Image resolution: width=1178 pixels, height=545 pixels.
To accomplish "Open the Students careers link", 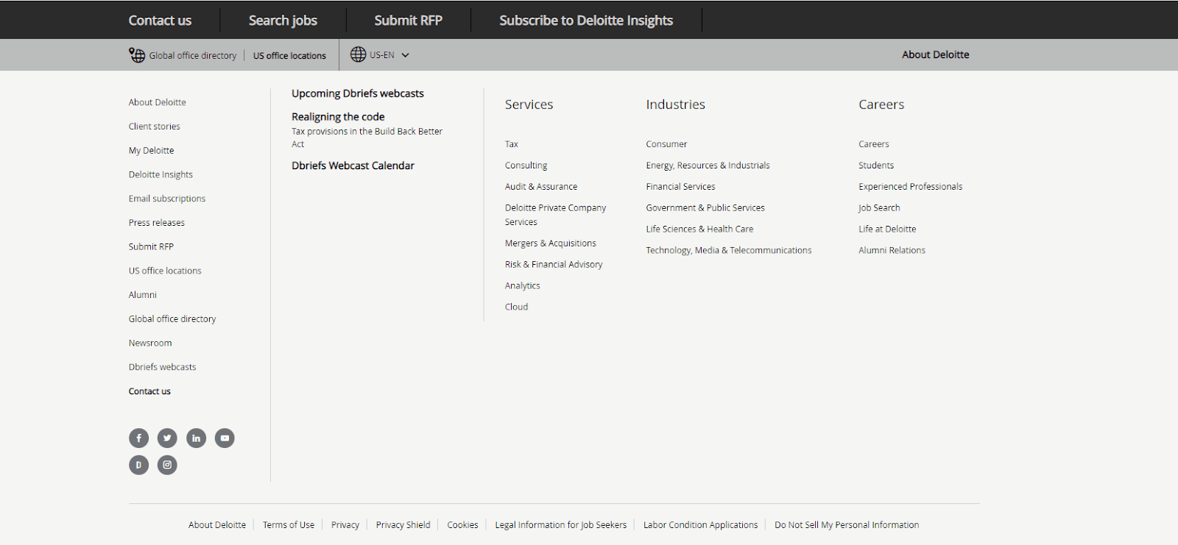I will (876, 165).
